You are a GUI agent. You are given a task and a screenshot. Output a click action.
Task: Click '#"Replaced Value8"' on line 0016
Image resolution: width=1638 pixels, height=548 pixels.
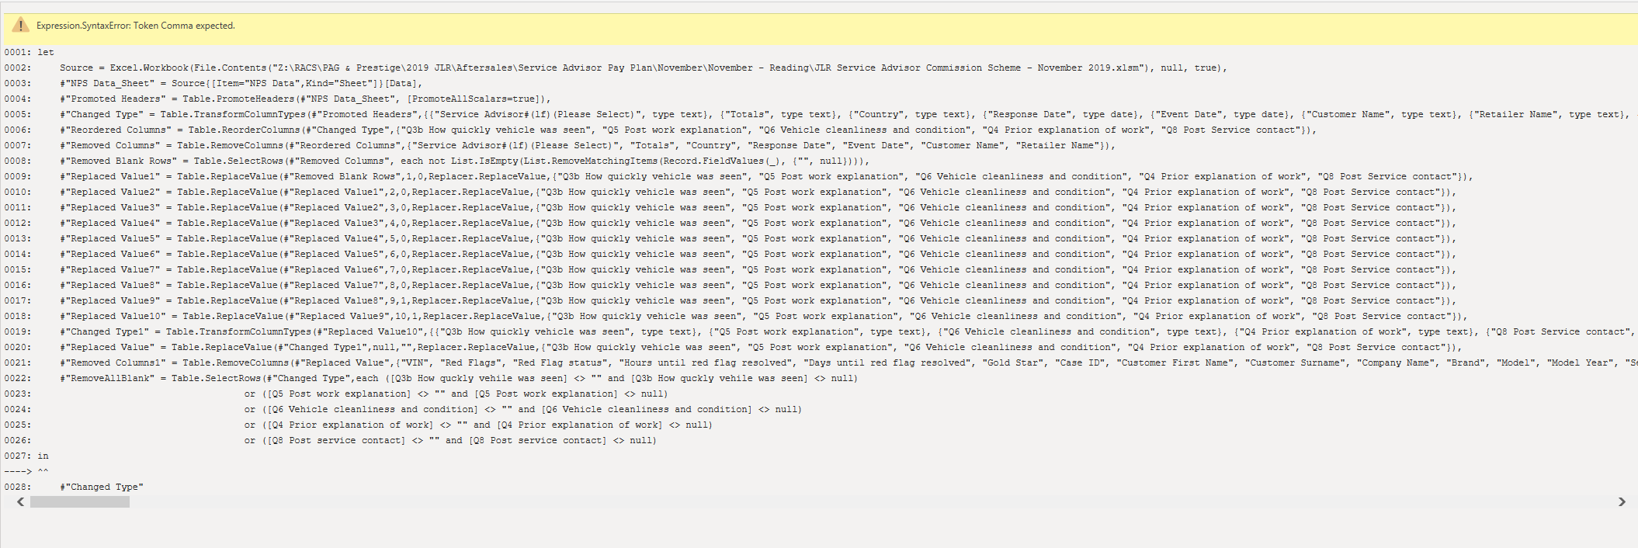pos(110,285)
